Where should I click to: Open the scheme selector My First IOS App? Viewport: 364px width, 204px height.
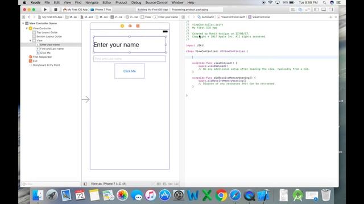tap(75, 10)
